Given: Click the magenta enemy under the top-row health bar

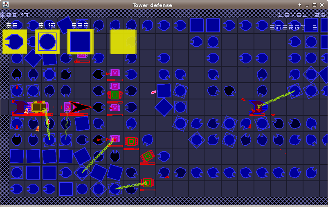Looking at the screenshot, I should click(82, 55).
